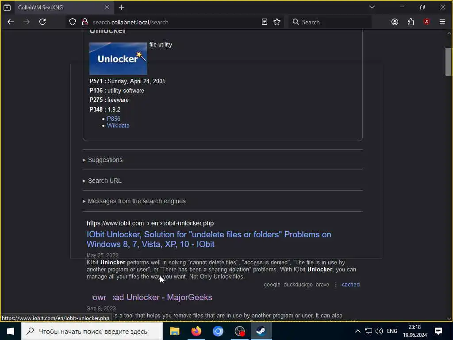The image size is (453, 340).
Task: Open Steam from the taskbar
Action: coord(261,331)
